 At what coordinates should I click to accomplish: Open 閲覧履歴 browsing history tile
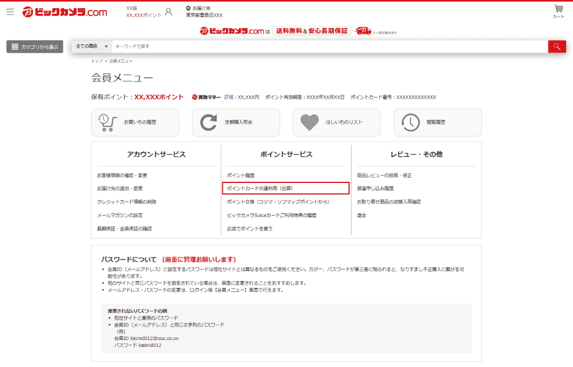coord(437,122)
